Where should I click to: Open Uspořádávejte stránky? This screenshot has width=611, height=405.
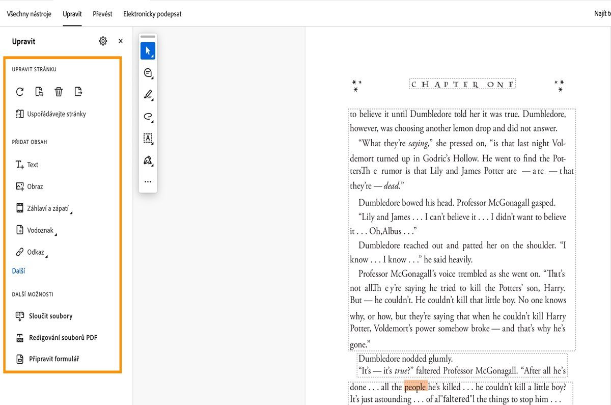[x=51, y=114]
